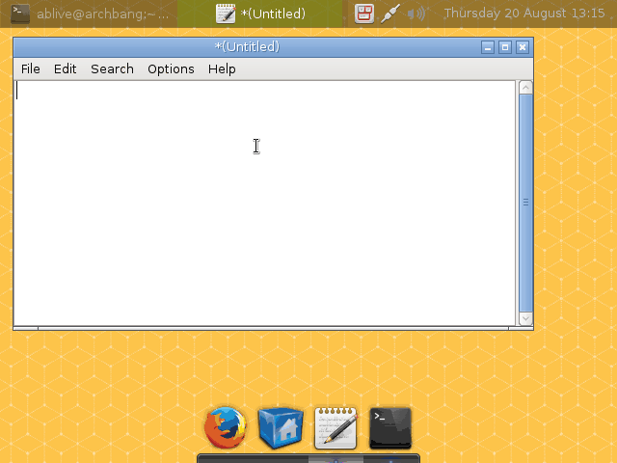Expand the Options menu
The image size is (617, 463).
pyautogui.click(x=171, y=68)
